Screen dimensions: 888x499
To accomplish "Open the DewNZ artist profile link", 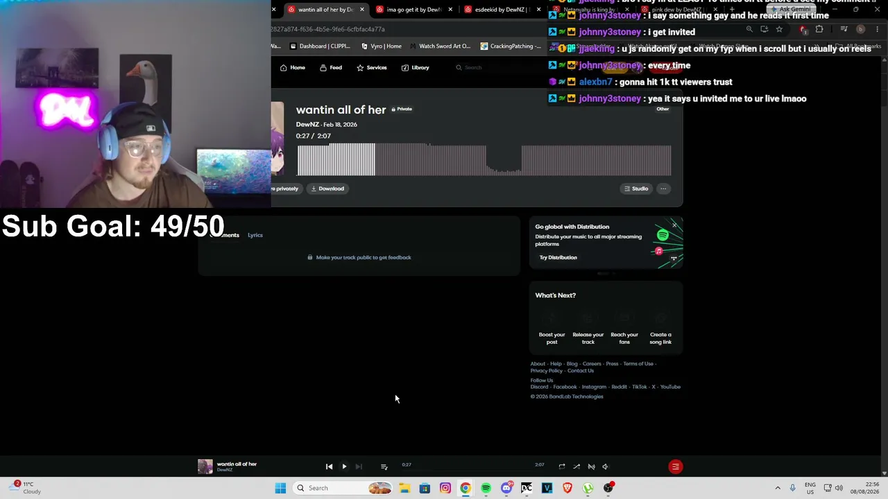I will click(x=307, y=125).
